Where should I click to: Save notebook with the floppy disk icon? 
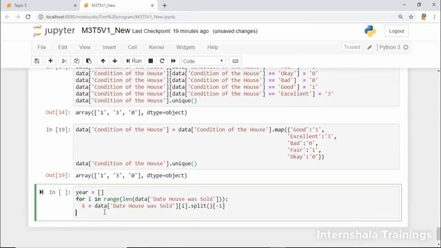pyautogui.click(x=37, y=61)
